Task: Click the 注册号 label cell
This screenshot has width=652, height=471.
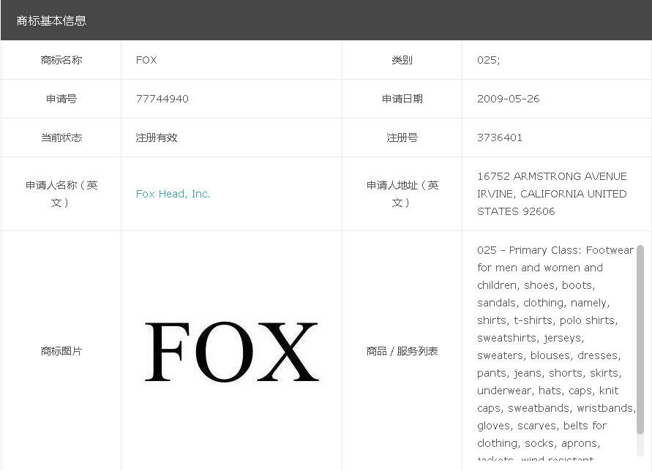Action: tap(402, 137)
